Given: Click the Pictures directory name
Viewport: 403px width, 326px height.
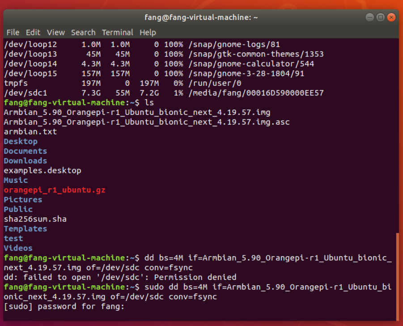Looking at the screenshot, I should (x=23, y=199).
